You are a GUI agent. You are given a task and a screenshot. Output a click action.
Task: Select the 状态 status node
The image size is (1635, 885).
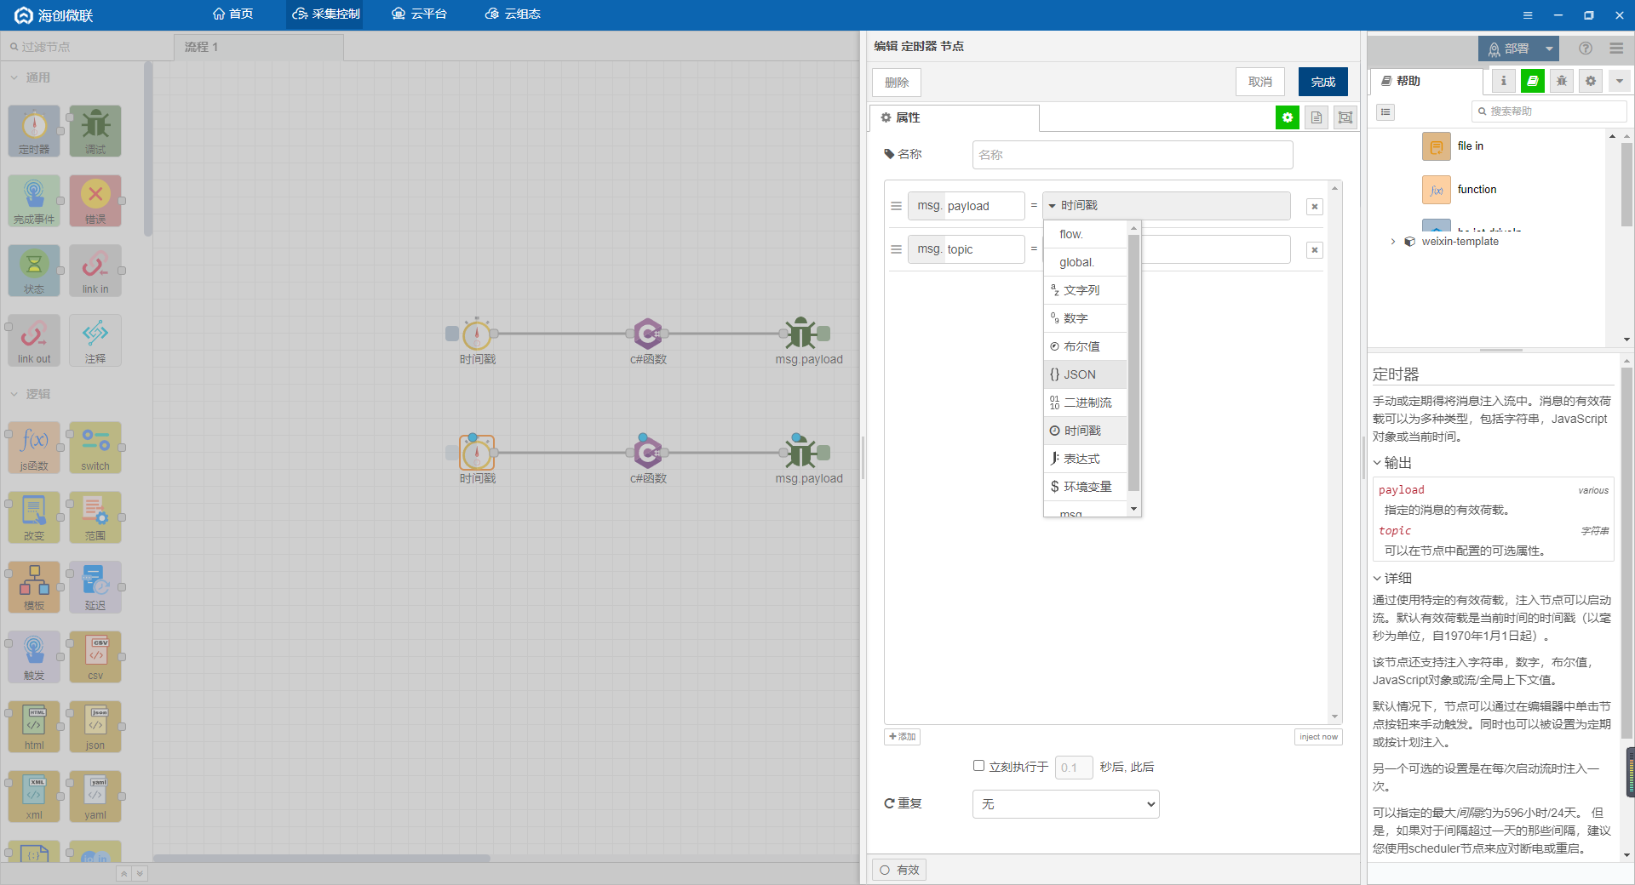coord(34,271)
